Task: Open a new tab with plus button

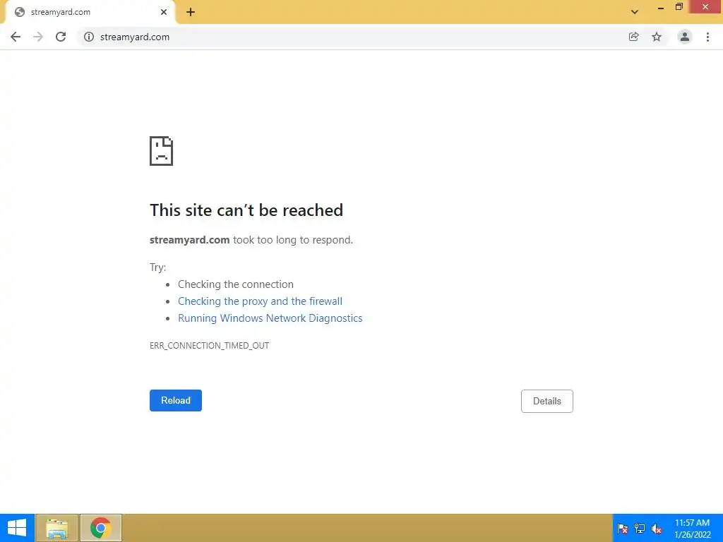Action: (x=191, y=13)
